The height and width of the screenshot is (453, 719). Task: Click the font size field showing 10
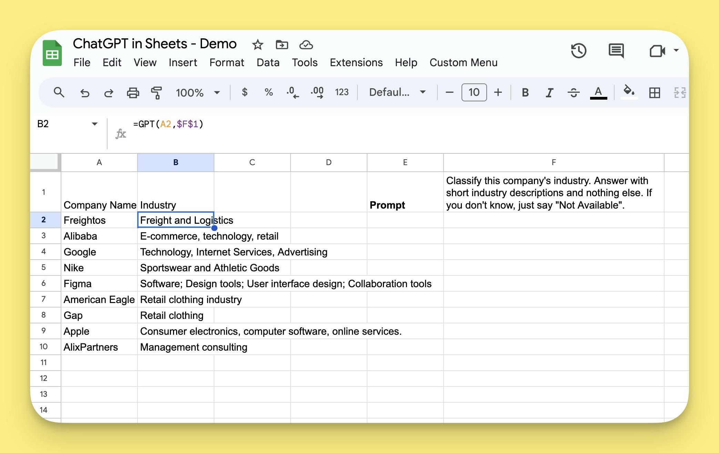[x=474, y=92]
